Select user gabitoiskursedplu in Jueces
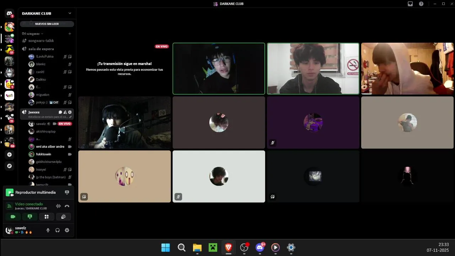Viewport: 455px width, 256px height. pos(50,162)
